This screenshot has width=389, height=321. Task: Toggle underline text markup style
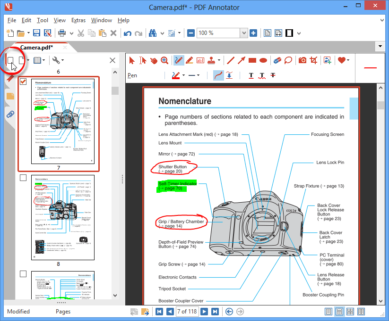coord(251,75)
